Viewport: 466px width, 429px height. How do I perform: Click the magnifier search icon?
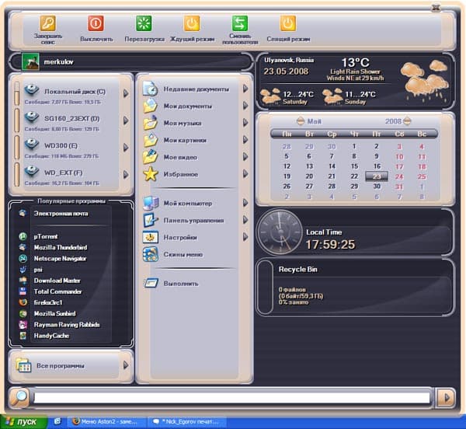(x=19, y=397)
